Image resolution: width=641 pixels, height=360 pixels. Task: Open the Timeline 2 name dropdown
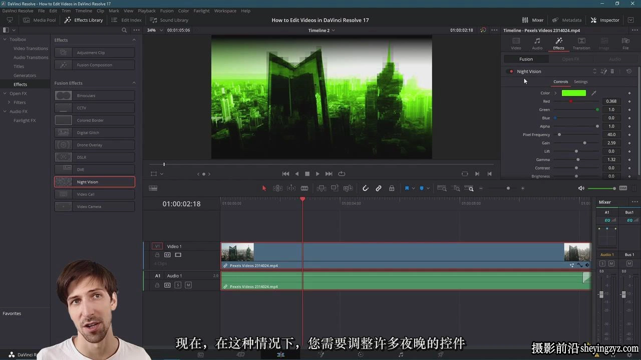322,30
